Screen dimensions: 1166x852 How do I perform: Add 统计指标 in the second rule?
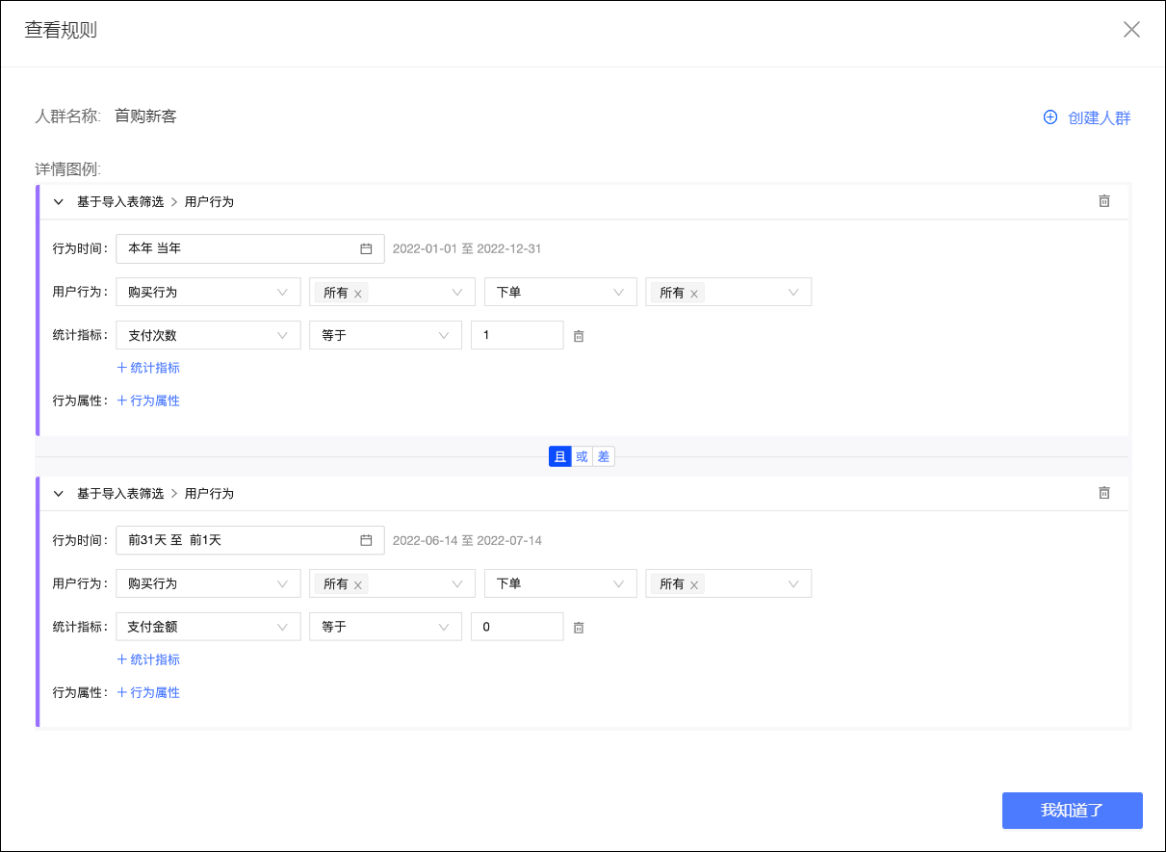coord(148,659)
